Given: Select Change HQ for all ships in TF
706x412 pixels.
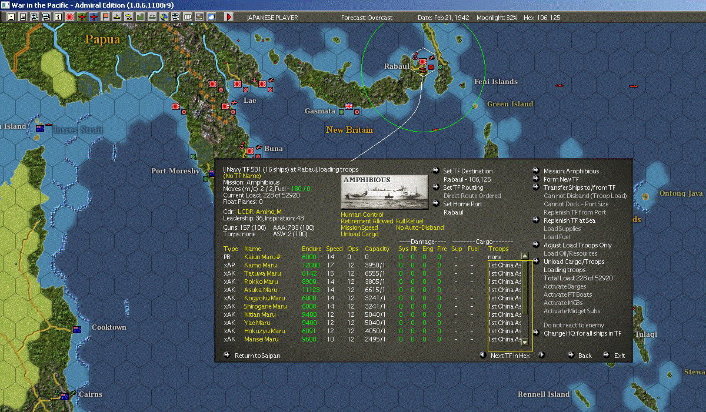Looking at the screenshot, I should [x=582, y=334].
